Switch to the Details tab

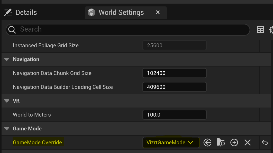tap(26, 12)
